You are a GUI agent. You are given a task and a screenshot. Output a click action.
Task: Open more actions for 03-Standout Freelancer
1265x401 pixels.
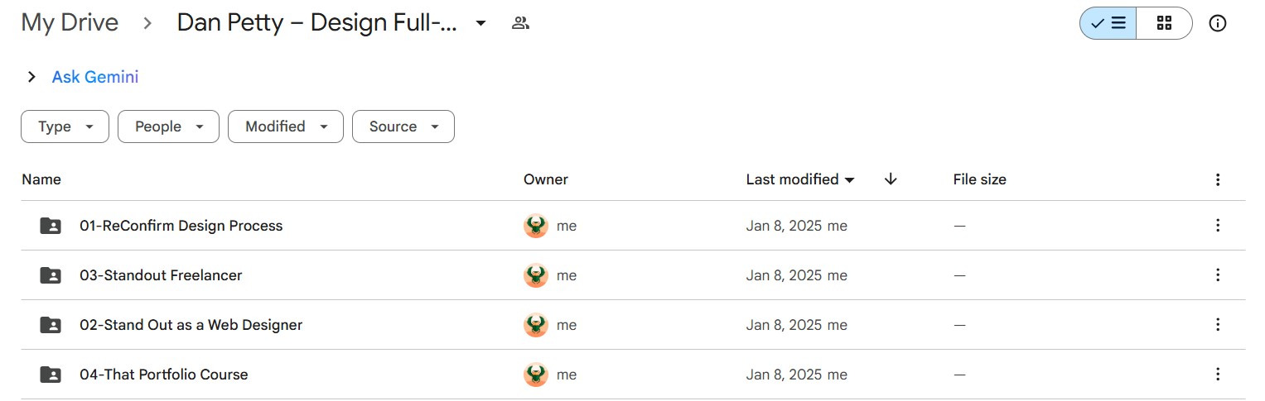[1218, 274]
